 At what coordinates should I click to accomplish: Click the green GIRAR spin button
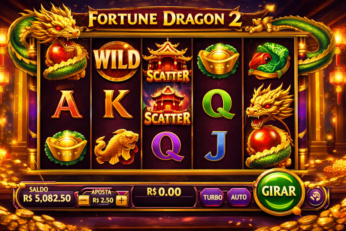click(x=279, y=191)
